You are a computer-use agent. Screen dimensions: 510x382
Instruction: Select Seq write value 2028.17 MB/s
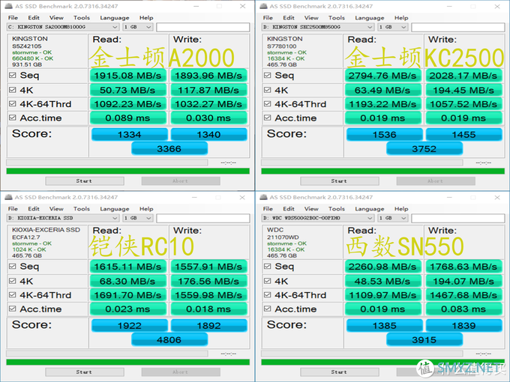tap(463, 76)
